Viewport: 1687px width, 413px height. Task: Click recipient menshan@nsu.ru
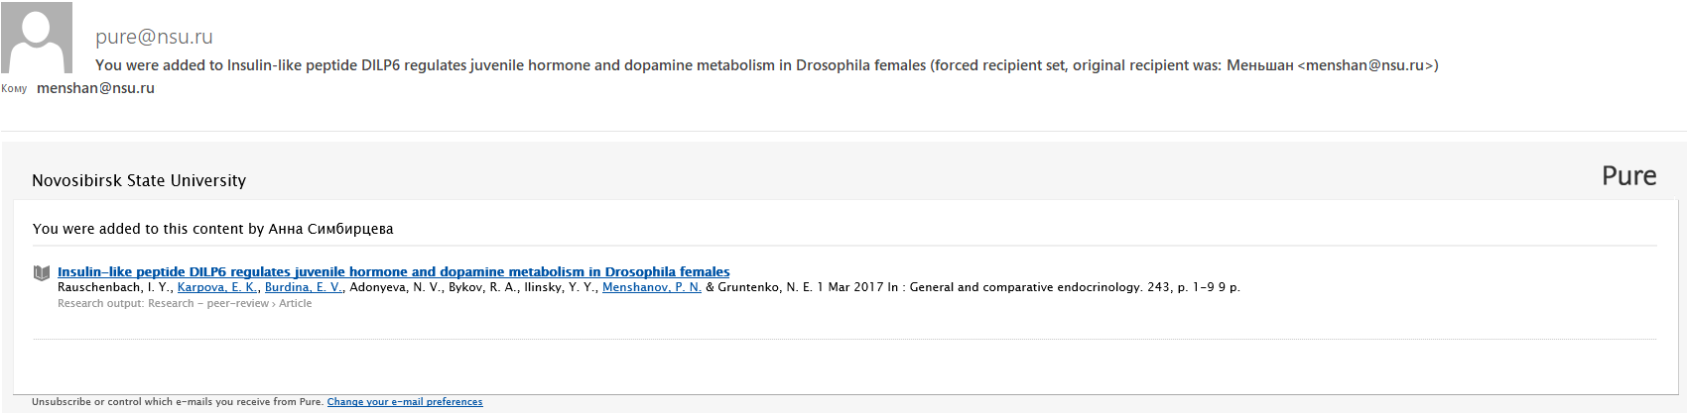[95, 88]
